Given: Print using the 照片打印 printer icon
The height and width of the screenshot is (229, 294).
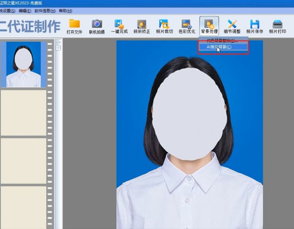Looking at the screenshot, I should 277,25.
